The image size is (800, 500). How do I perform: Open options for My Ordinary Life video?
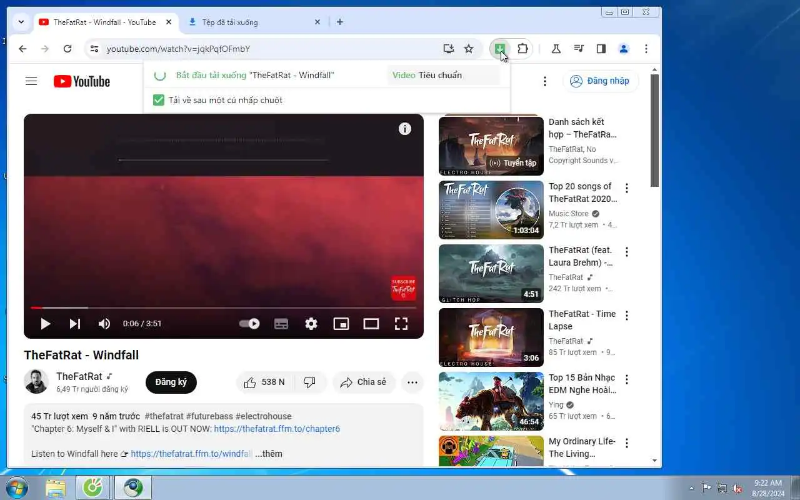tap(627, 443)
